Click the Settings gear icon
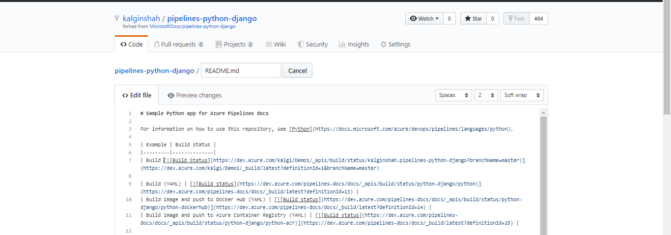 click(384, 44)
